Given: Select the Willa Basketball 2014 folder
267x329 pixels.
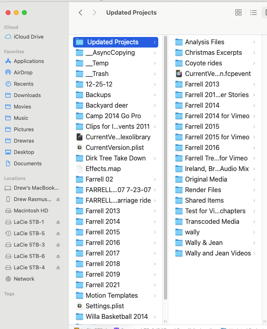Looking at the screenshot, I should tap(116, 316).
